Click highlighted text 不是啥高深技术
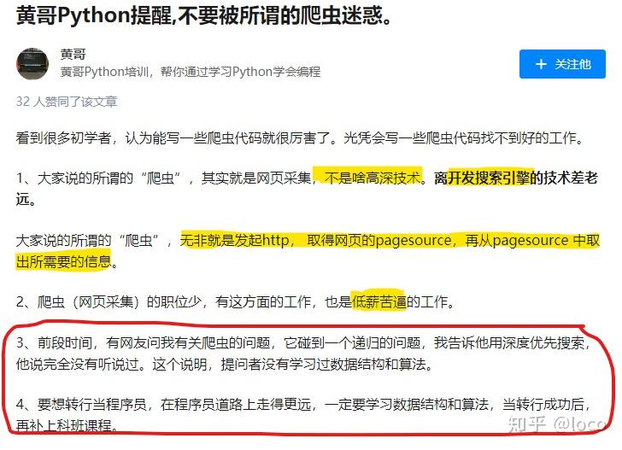Image resolution: width=622 pixels, height=450 pixels. pyautogui.click(x=373, y=178)
